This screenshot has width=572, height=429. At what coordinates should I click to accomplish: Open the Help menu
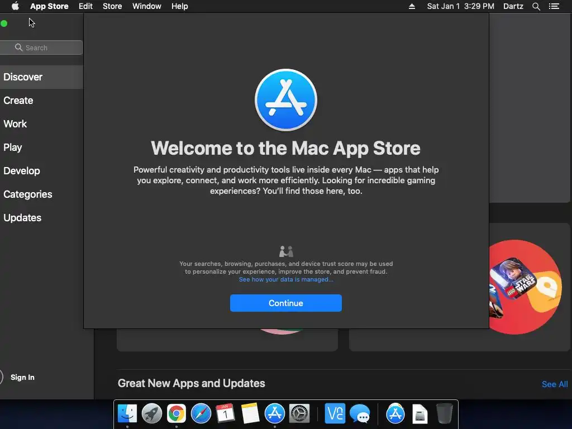pos(180,6)
